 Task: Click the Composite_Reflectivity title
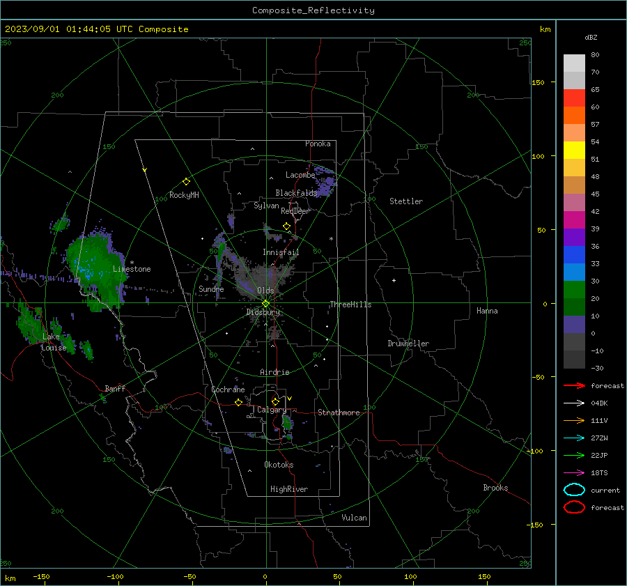pos(313,10)
